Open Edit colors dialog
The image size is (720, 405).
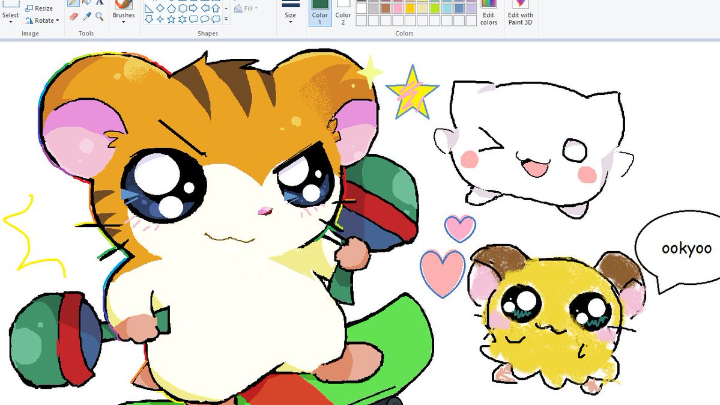pos(489,13)
